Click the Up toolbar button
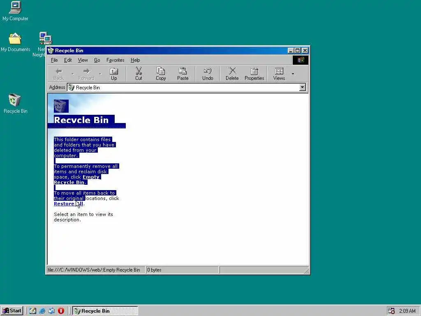 [114, 74]
